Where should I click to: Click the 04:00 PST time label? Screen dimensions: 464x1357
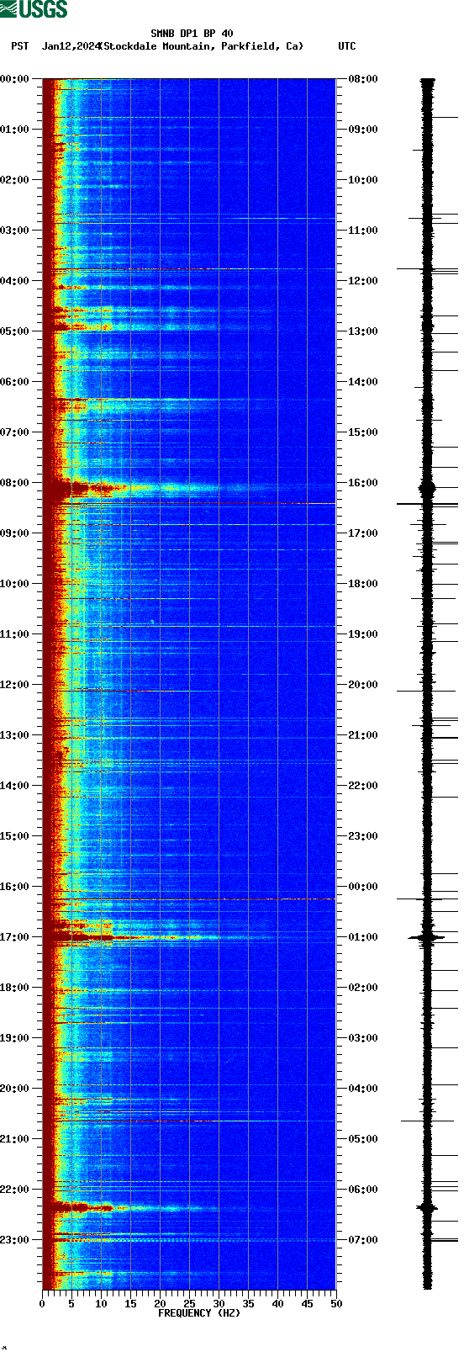pyautogui.click(x=15, y=281)
